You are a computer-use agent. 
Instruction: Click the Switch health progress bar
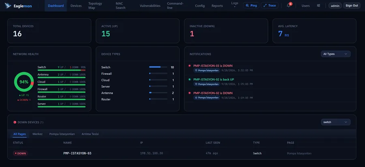[62, 70]
